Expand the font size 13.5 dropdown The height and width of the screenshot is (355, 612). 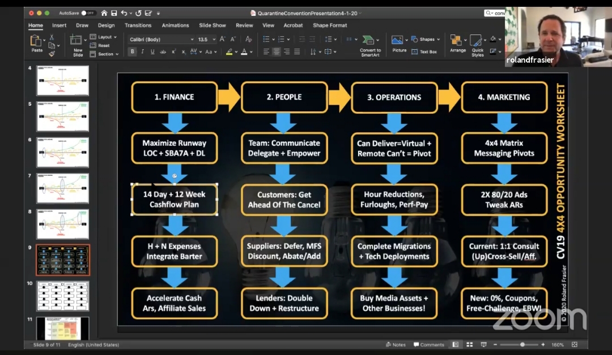pyautogui.click(x=213, y=40)
